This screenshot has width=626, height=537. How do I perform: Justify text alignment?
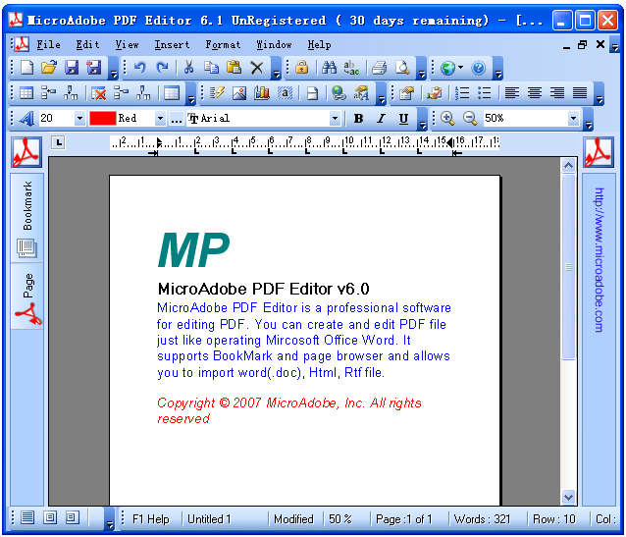point(580,93)
